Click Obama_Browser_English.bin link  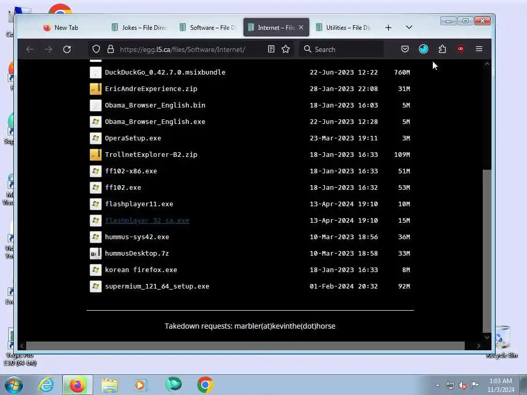(x=155, y=105)
